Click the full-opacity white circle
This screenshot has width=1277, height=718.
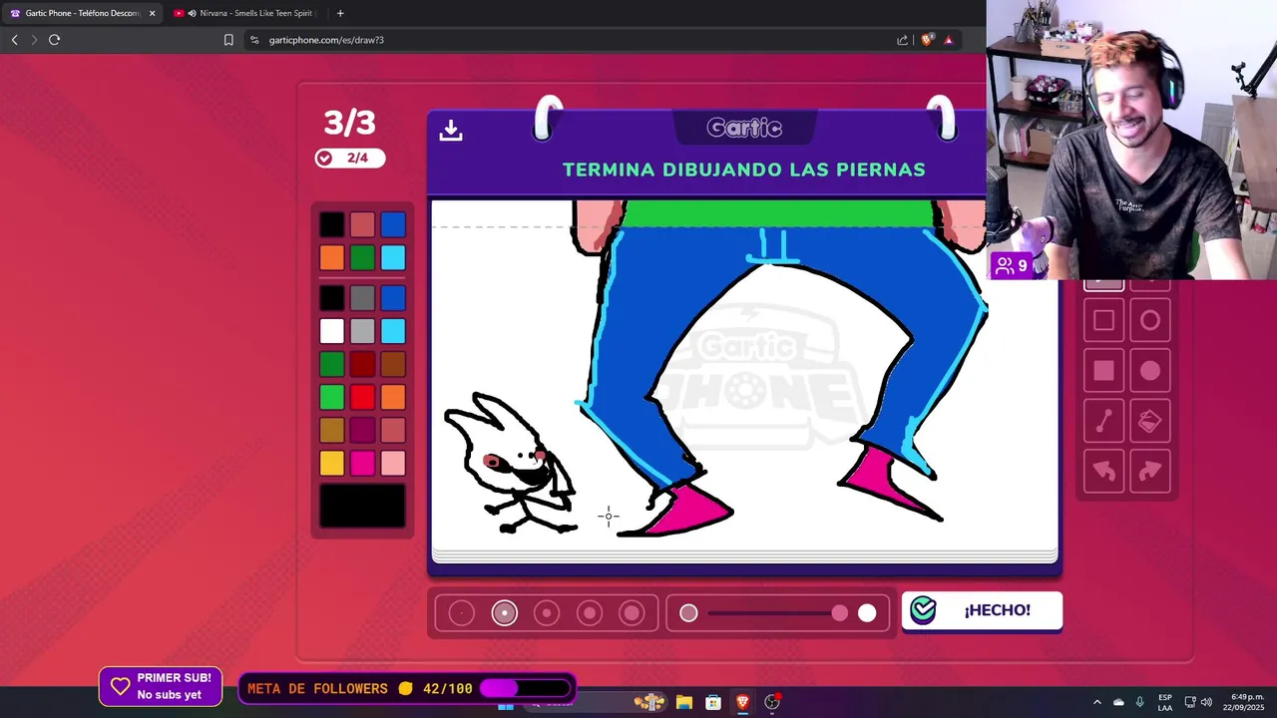867,613
